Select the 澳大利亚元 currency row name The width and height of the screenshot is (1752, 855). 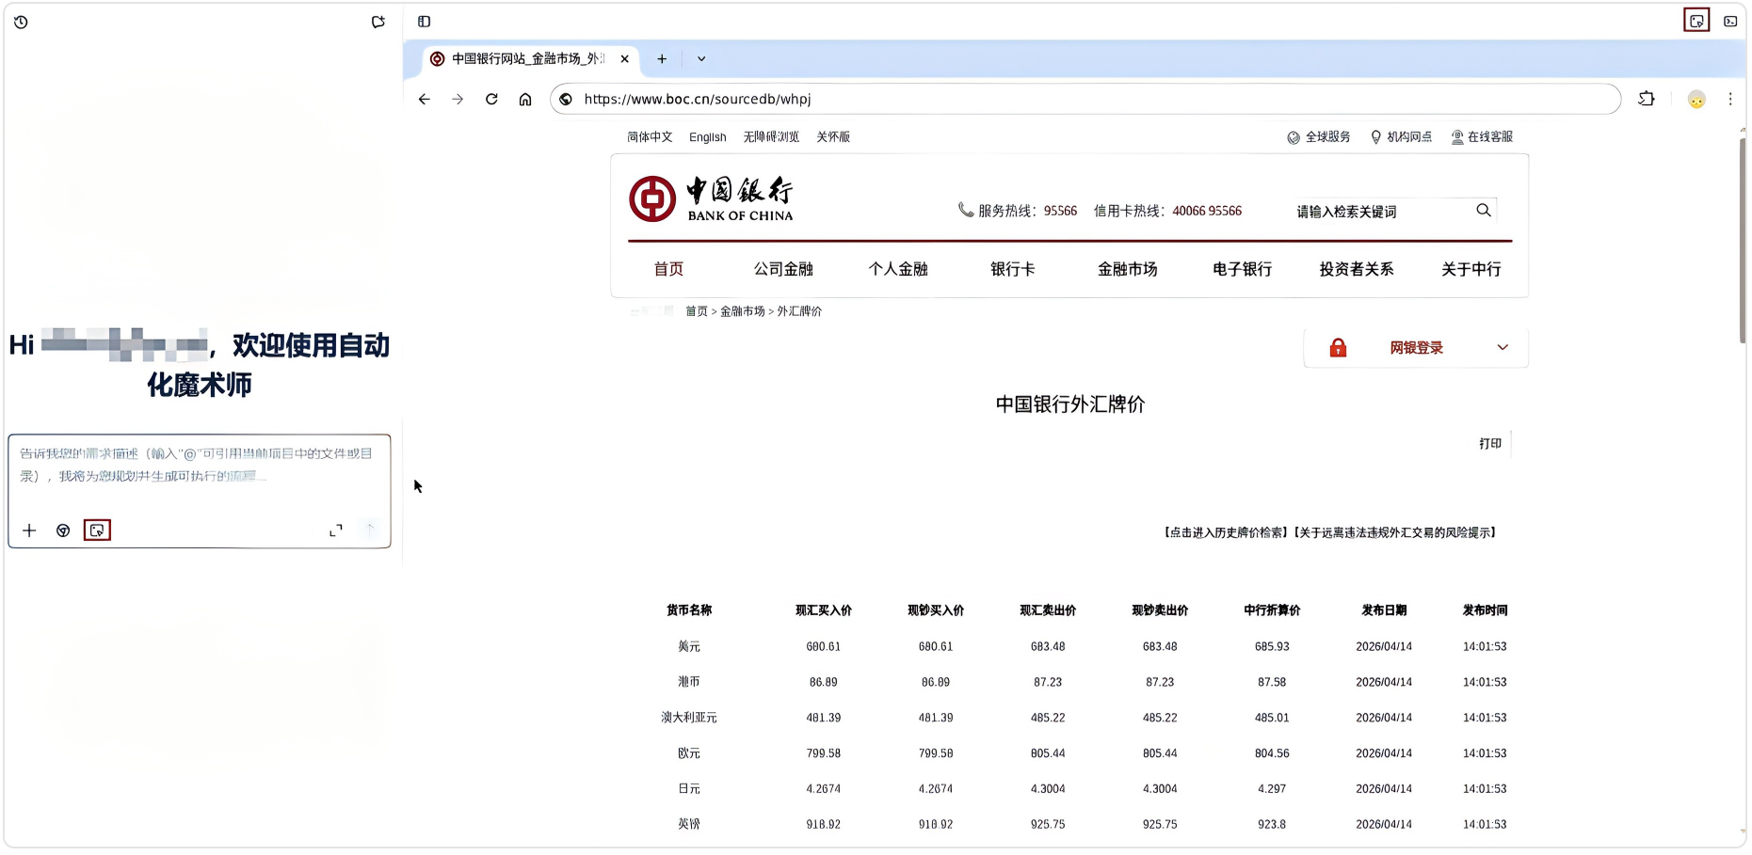(689, 718)
